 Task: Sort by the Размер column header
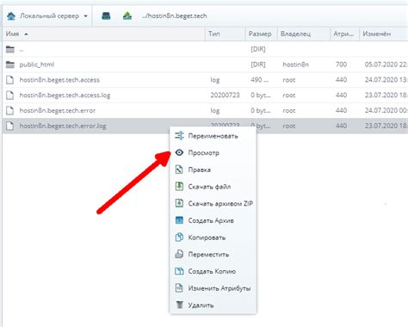tap(260, 34)
